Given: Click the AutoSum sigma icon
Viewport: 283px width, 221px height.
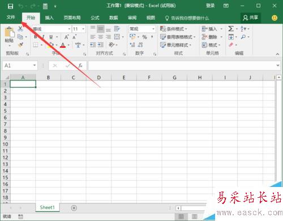Looking at the screenshot, I should 231,29.
